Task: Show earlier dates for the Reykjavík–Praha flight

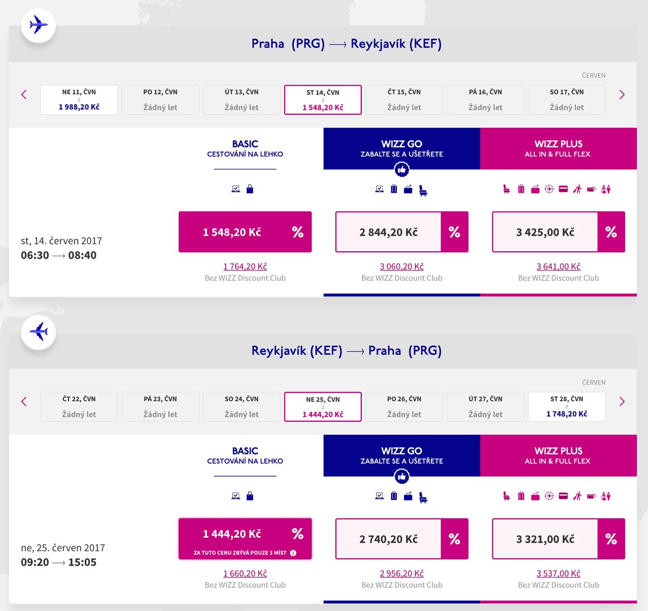Action: 24,402
